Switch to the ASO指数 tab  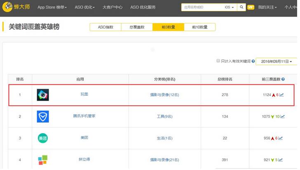(x=105, y=27)
